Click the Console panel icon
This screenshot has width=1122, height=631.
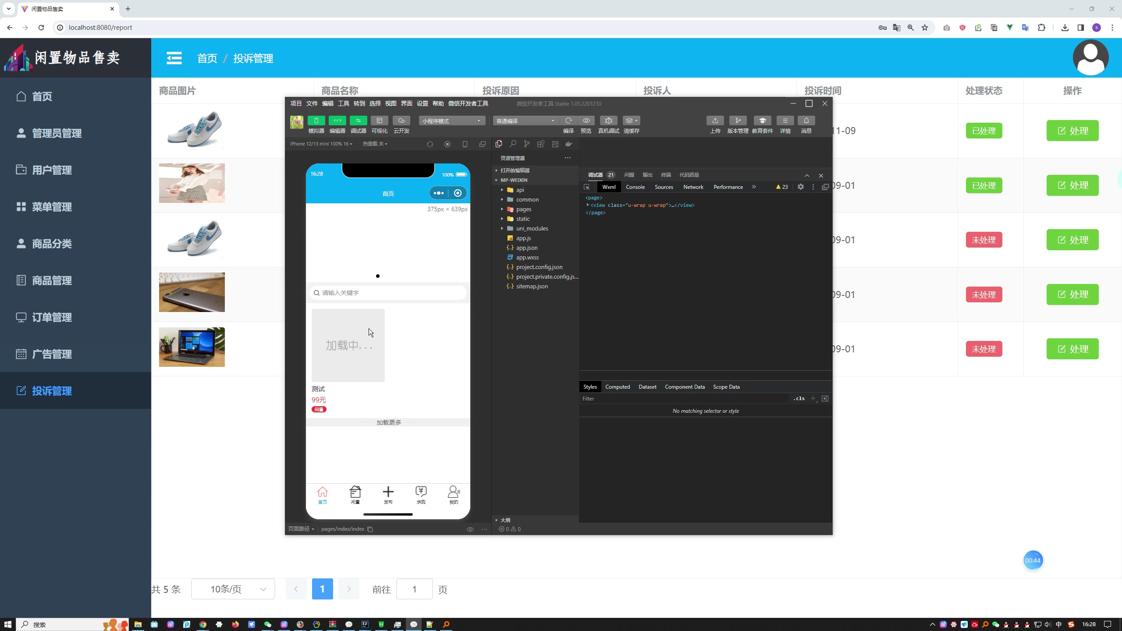pyautogui.click(x=636, y=187)
